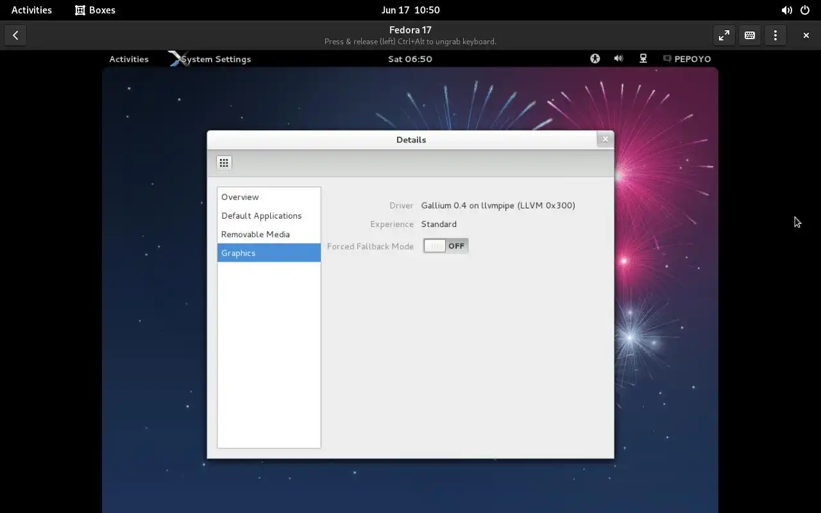Open the Boxes keyboard shortcuts button
Image resolution: width=821 pixels, height=513 pixels.
750,35
